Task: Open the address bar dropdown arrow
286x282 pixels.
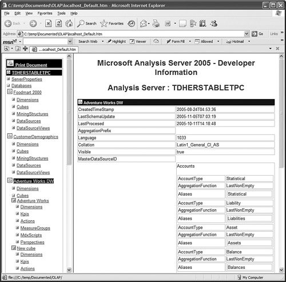Action: pos(247,34)
